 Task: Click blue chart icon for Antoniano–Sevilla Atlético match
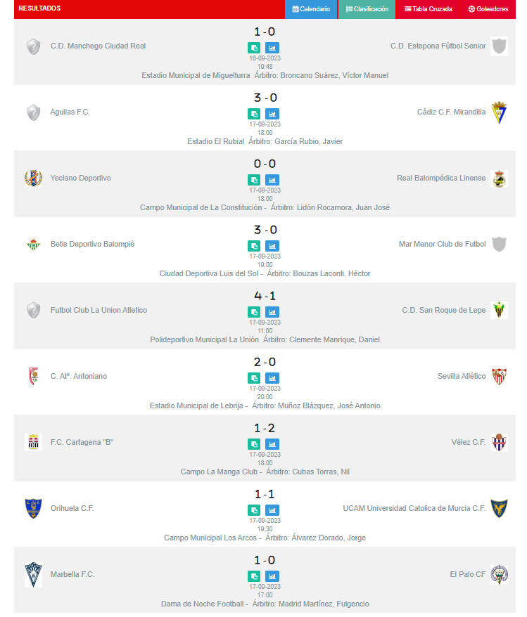[x=272, y=378]
